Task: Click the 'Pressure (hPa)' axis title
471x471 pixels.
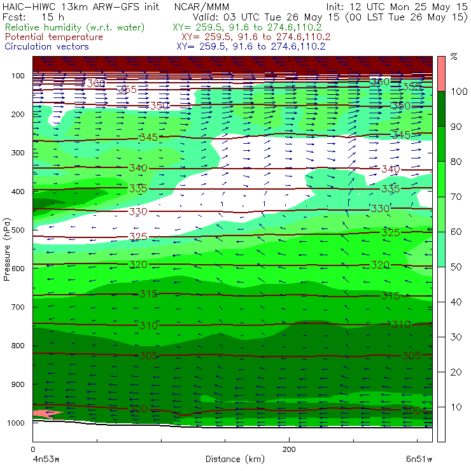Action: tap(7, 249)
